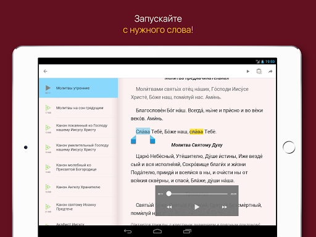Tap the back arrow in top bar

point(46,71)
